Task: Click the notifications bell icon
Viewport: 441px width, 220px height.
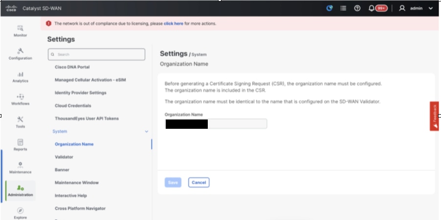Action: pos(372,8)
